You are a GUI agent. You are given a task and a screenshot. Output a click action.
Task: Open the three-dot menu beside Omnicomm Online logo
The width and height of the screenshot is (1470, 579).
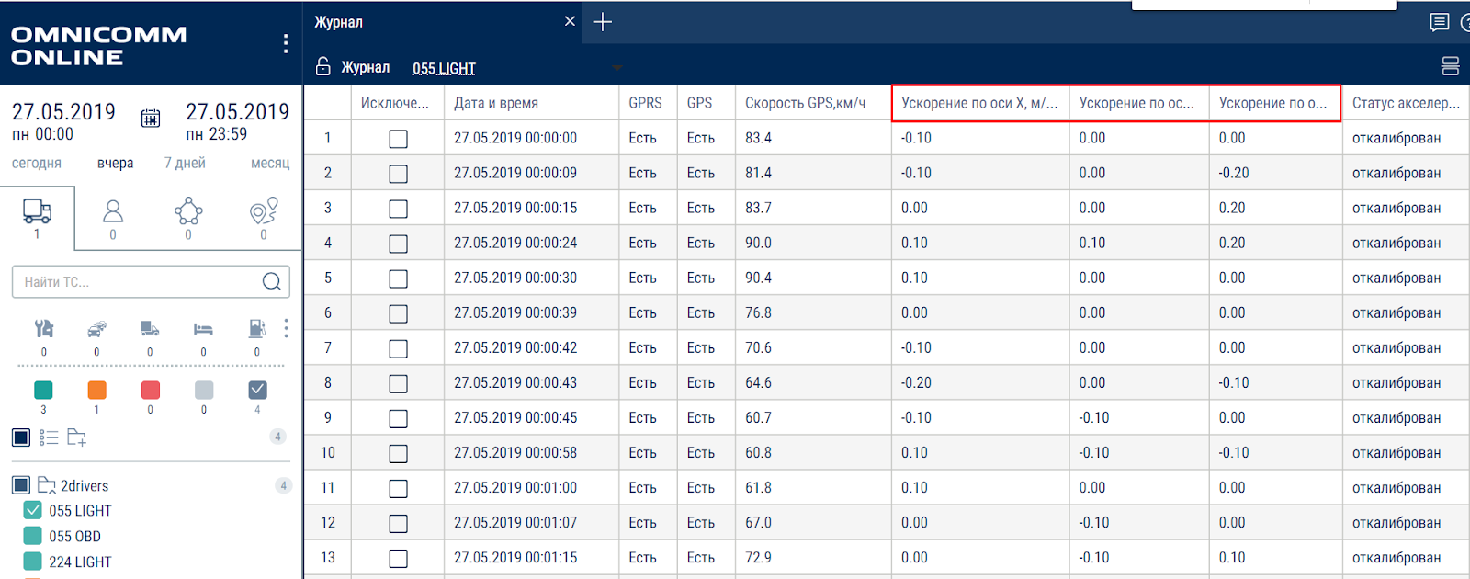286,43
